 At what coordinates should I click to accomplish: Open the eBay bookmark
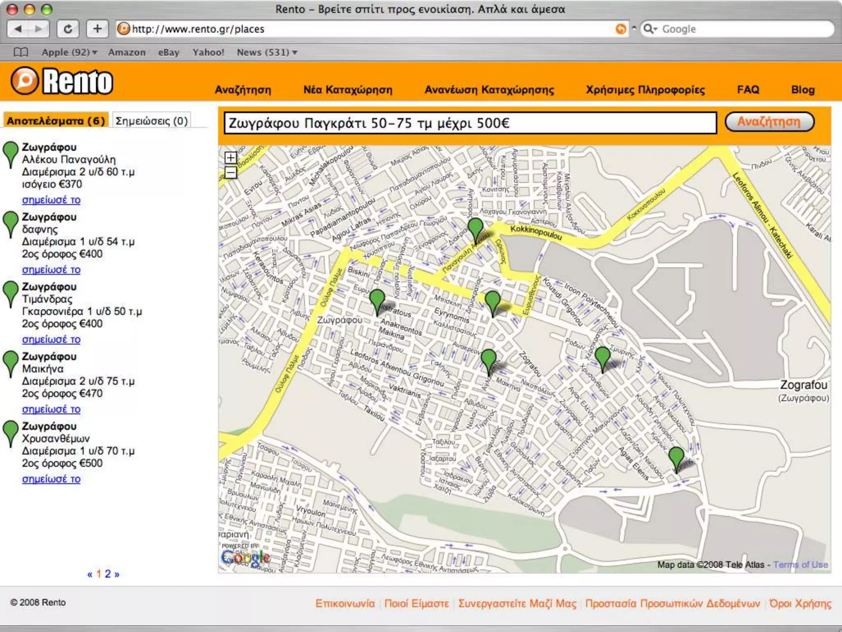click(169, 52)
